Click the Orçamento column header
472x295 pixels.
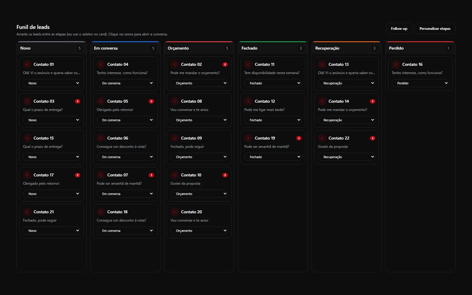199,48
